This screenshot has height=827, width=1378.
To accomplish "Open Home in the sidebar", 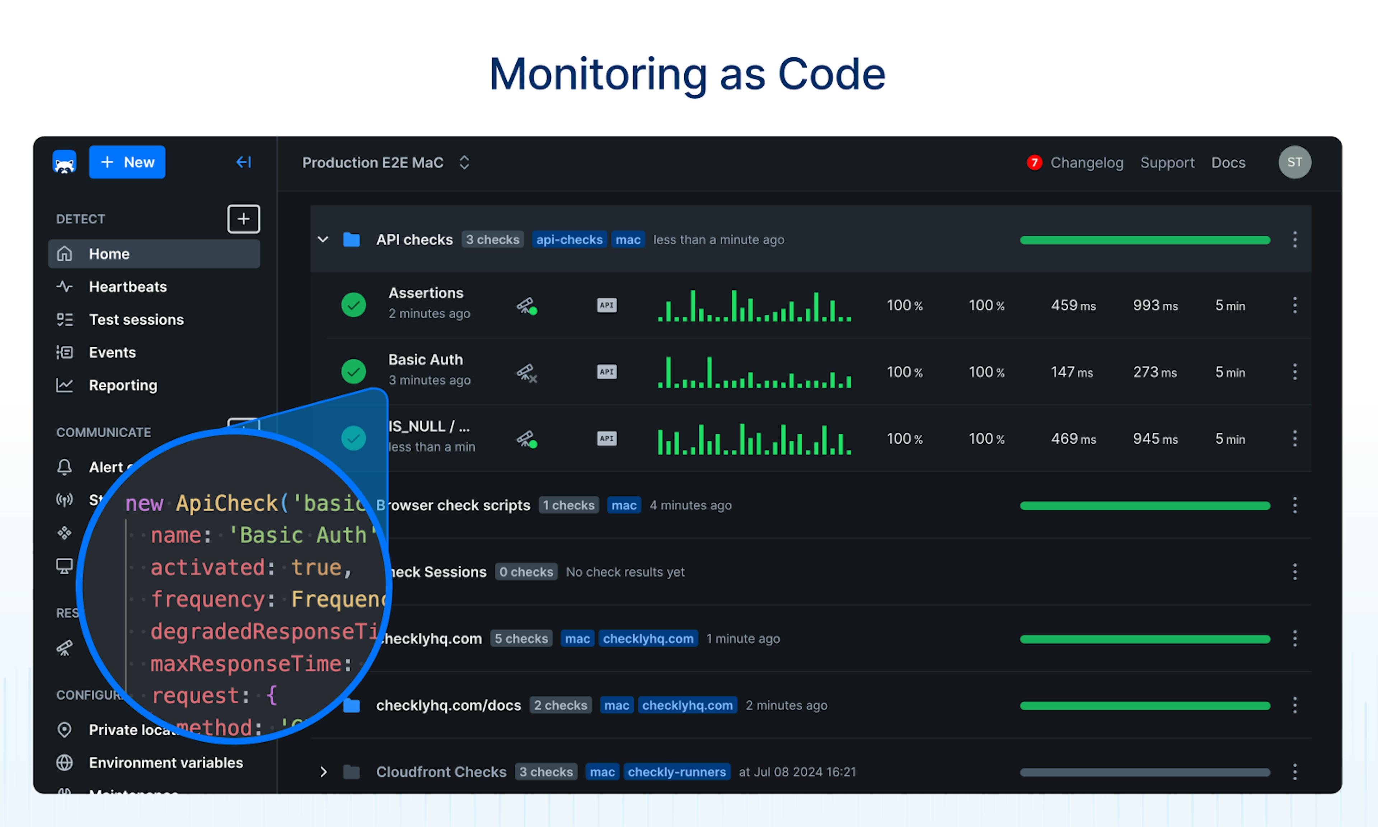I will (x=154, y=253).
